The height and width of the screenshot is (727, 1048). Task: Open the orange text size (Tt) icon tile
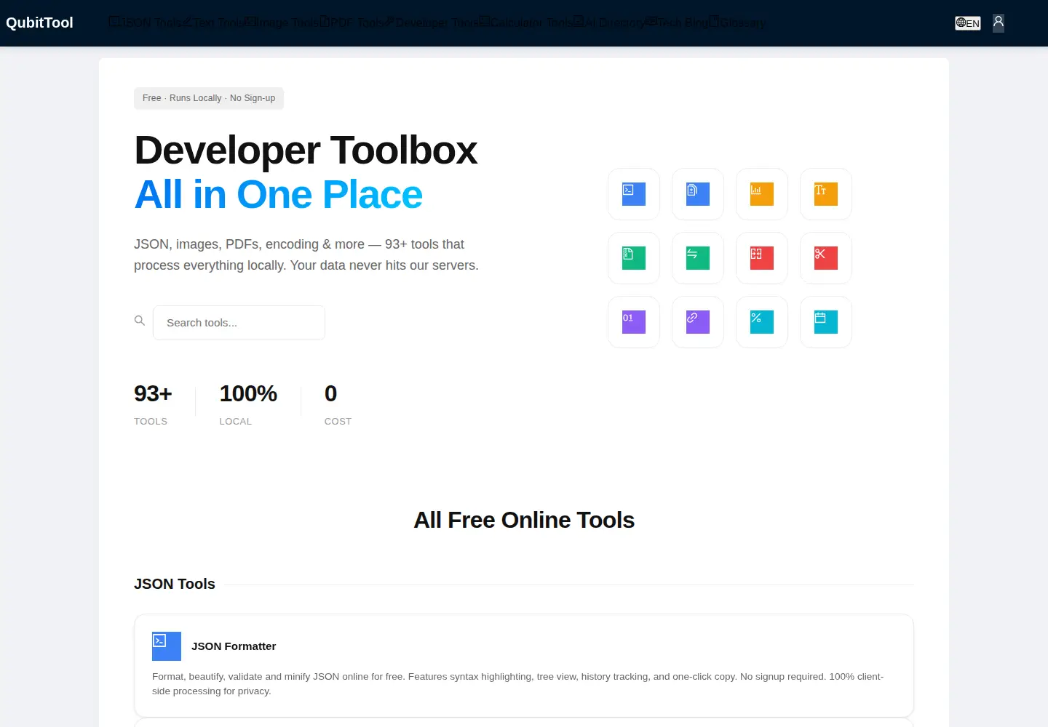point(826,194)
